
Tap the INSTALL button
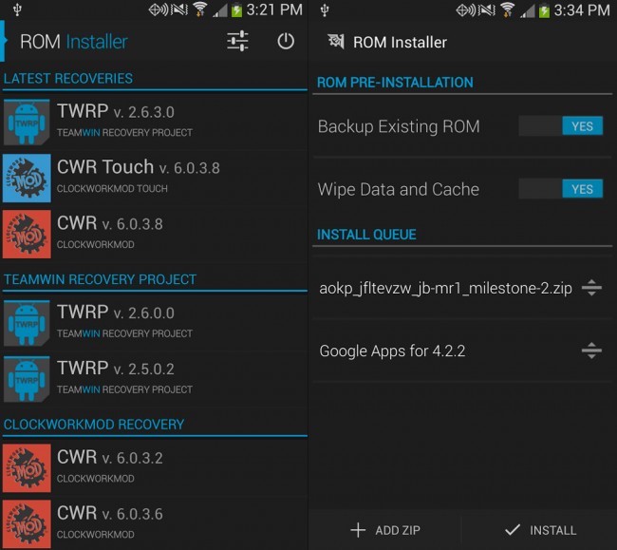click(x=539, y=530)
